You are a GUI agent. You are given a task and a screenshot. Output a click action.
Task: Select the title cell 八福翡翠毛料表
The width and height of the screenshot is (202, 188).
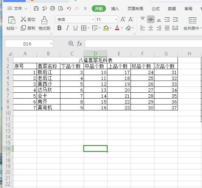click(96, 60)
